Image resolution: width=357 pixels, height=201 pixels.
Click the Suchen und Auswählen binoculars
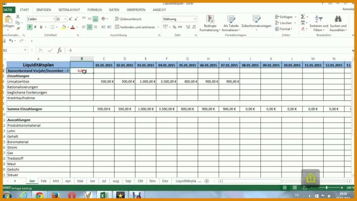tap(338, 24)
